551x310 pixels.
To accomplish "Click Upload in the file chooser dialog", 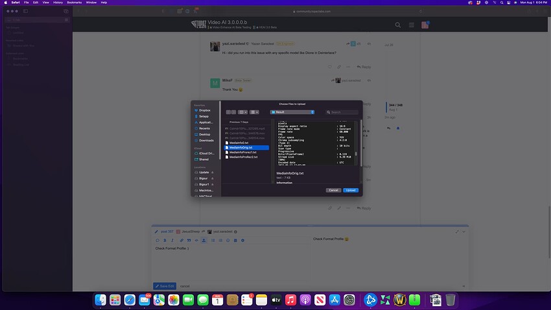I will coord(350,190).
